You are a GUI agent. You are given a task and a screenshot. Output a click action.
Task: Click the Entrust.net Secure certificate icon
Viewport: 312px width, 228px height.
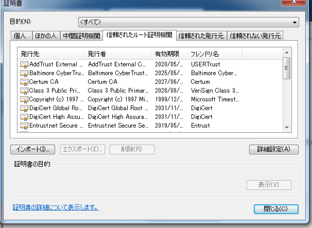point(24,126)
